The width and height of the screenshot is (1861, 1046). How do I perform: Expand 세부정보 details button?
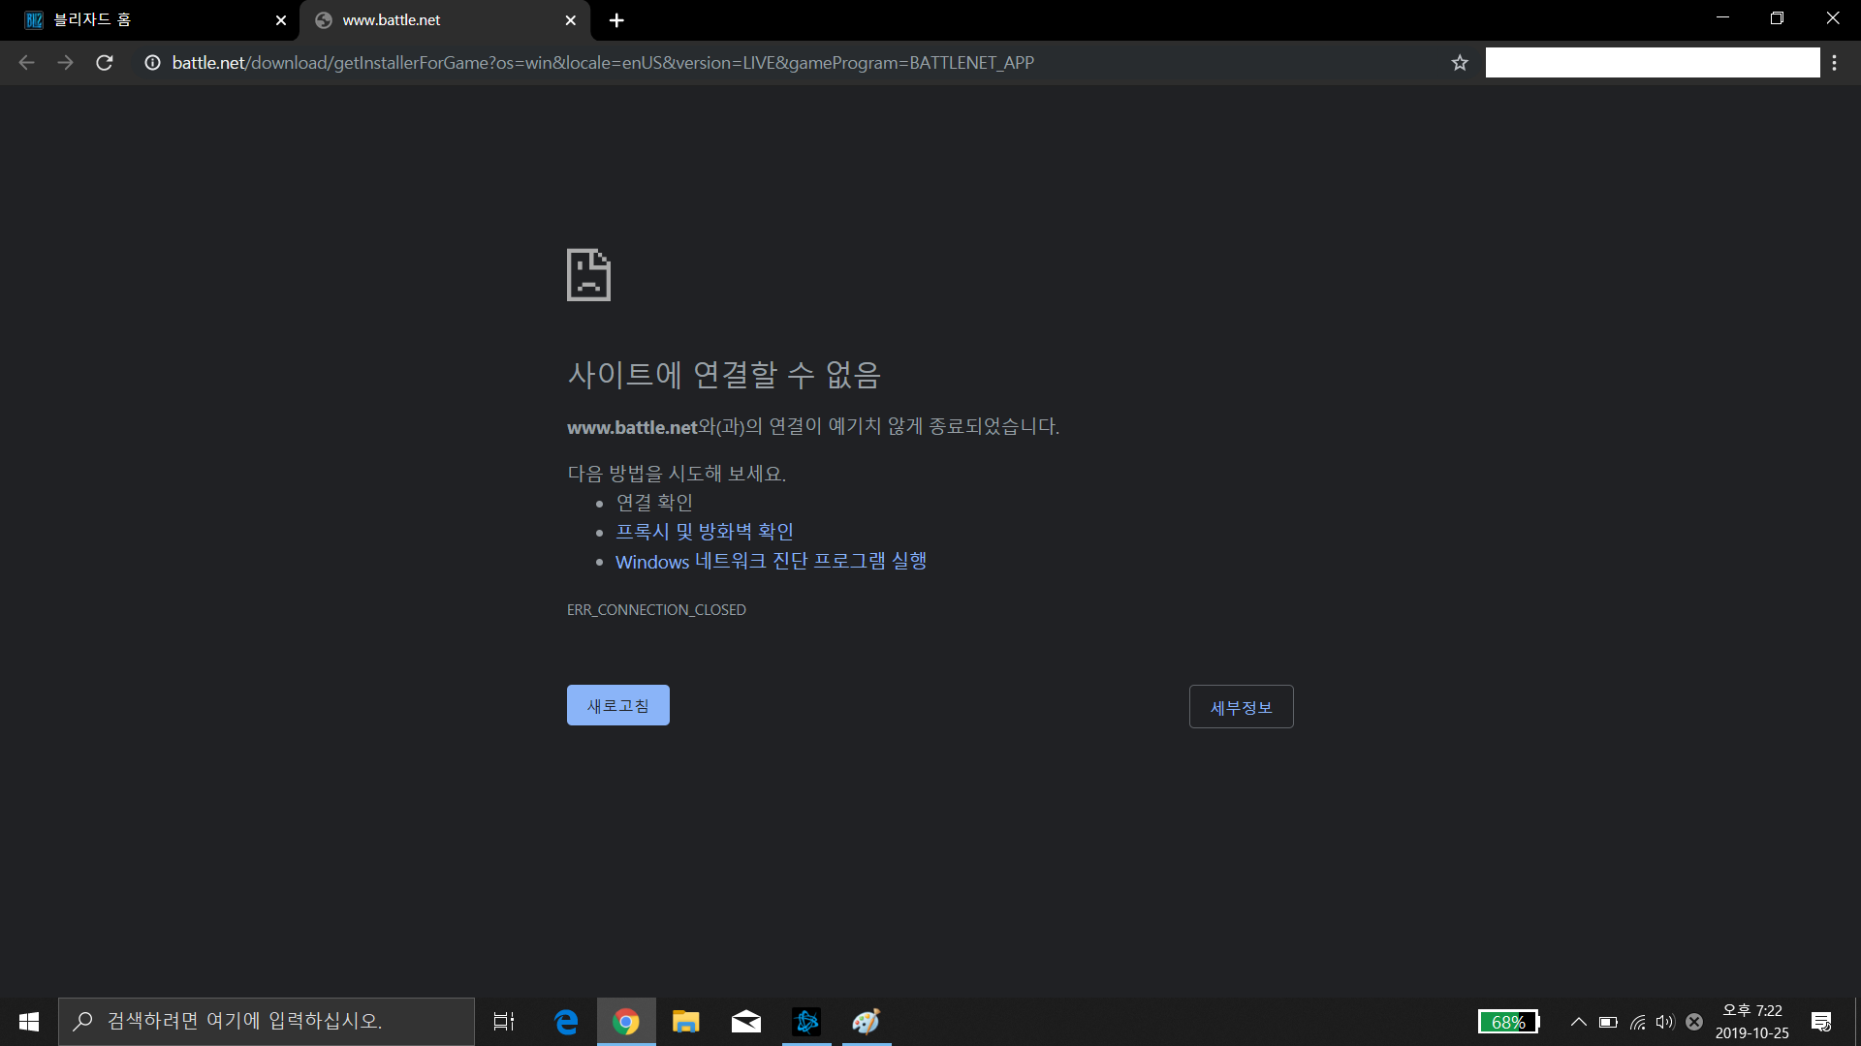click(x=1241, y=707)
